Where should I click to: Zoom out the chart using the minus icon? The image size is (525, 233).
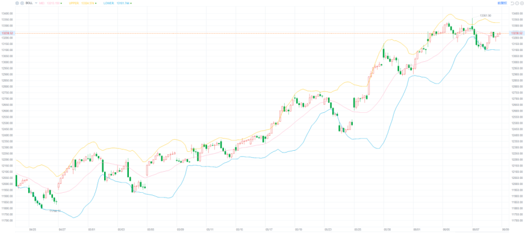tap(517, 4)
